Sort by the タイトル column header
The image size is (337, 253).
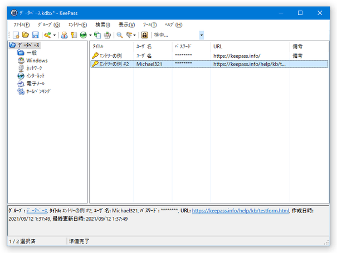point(112,46)
